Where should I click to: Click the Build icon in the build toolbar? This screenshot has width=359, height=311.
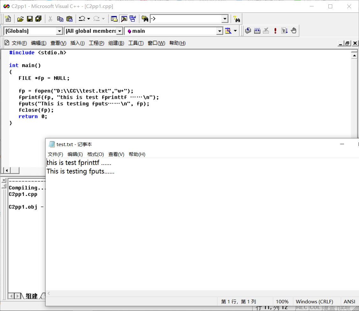click(257, 31)
